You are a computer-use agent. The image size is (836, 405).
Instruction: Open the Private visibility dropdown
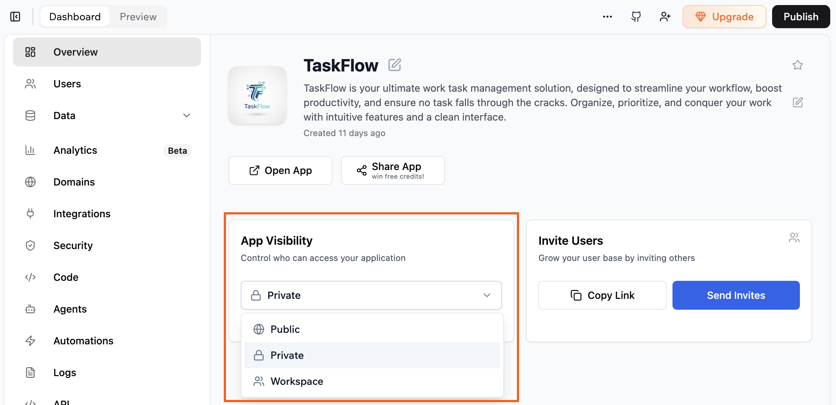[371, 295]
